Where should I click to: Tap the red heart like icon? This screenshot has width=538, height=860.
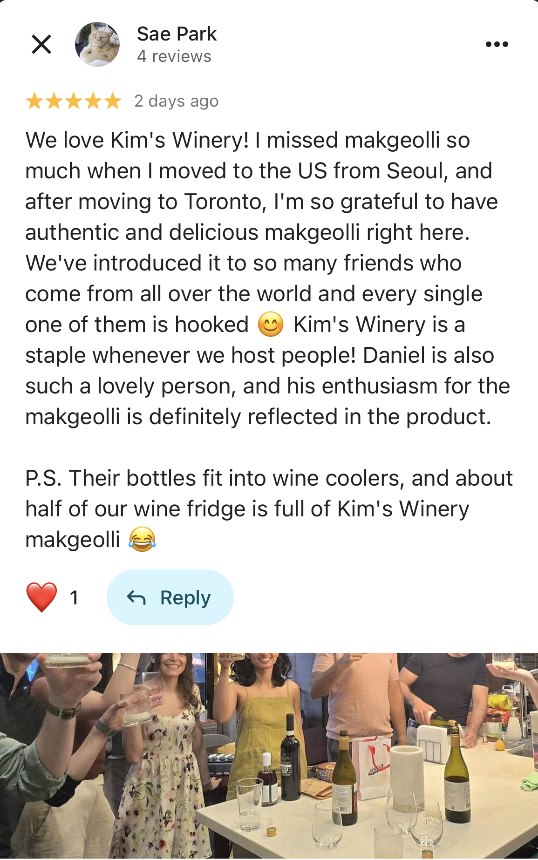pyautogui.click(x=41, y=597)
